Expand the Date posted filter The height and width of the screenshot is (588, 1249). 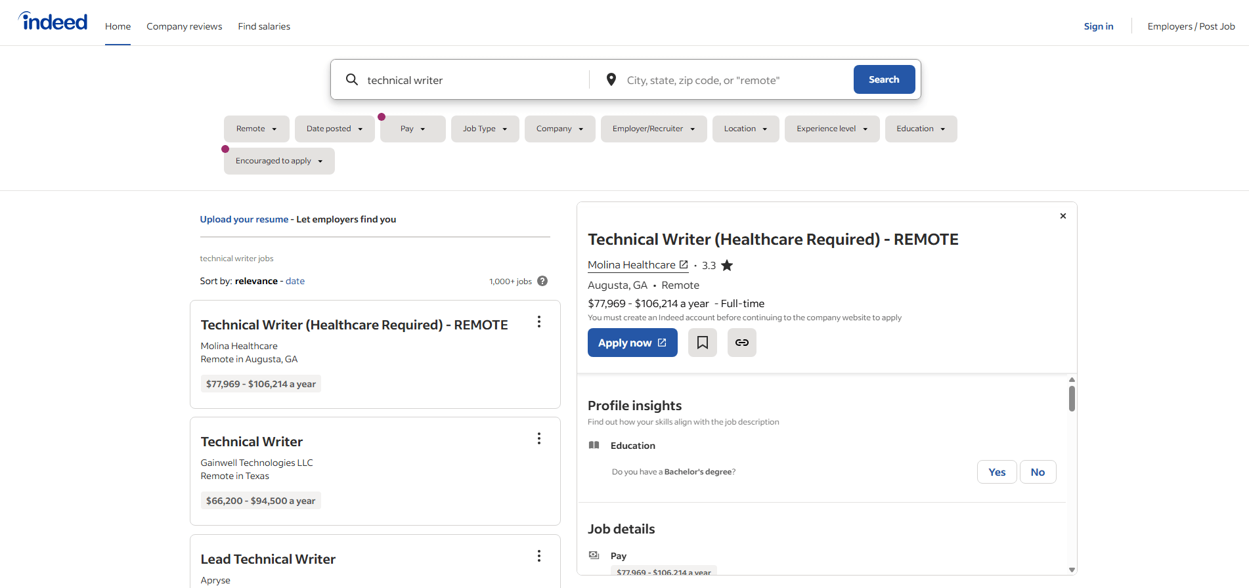[335, 129]
